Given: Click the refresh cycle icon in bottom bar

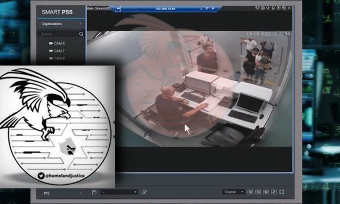Looking at the screenshot, I should [x=144, y=192].
